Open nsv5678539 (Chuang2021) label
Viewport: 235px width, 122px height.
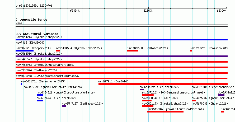coord(210,104)
